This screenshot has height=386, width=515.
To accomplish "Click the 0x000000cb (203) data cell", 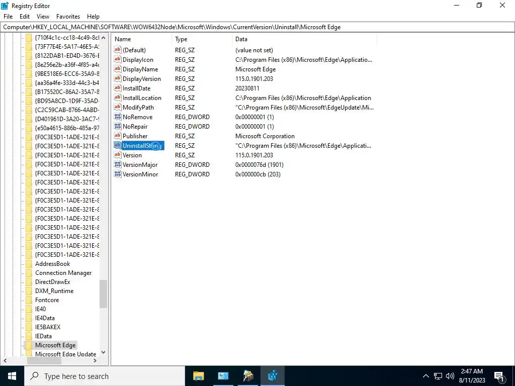I will click(x=258, y=173).
